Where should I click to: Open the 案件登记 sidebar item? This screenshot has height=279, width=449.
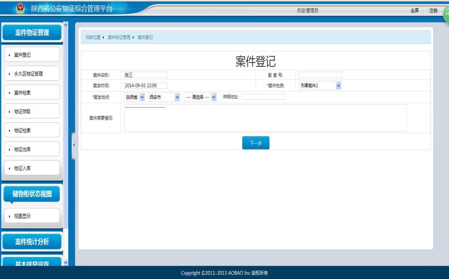click(32, 55)
